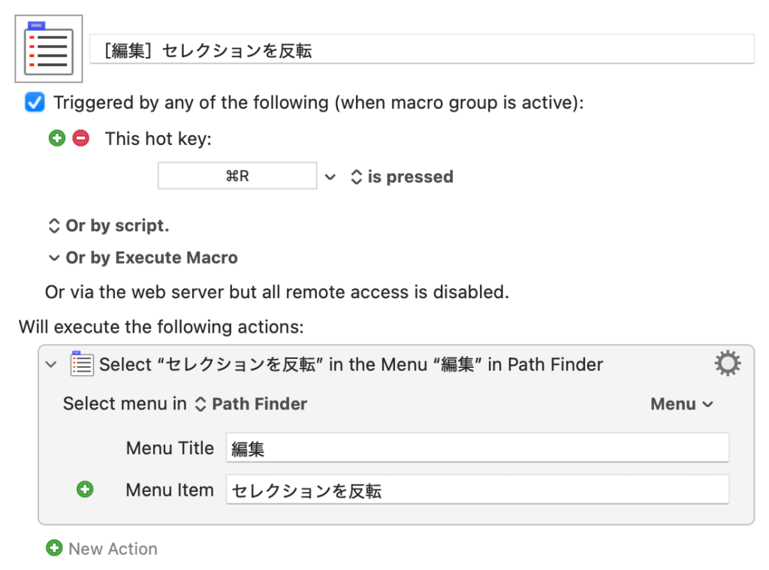This screenshot has height=570, width=769.
Task: Remove the hot key trigger with red minus
Action: tap(80, 138)
